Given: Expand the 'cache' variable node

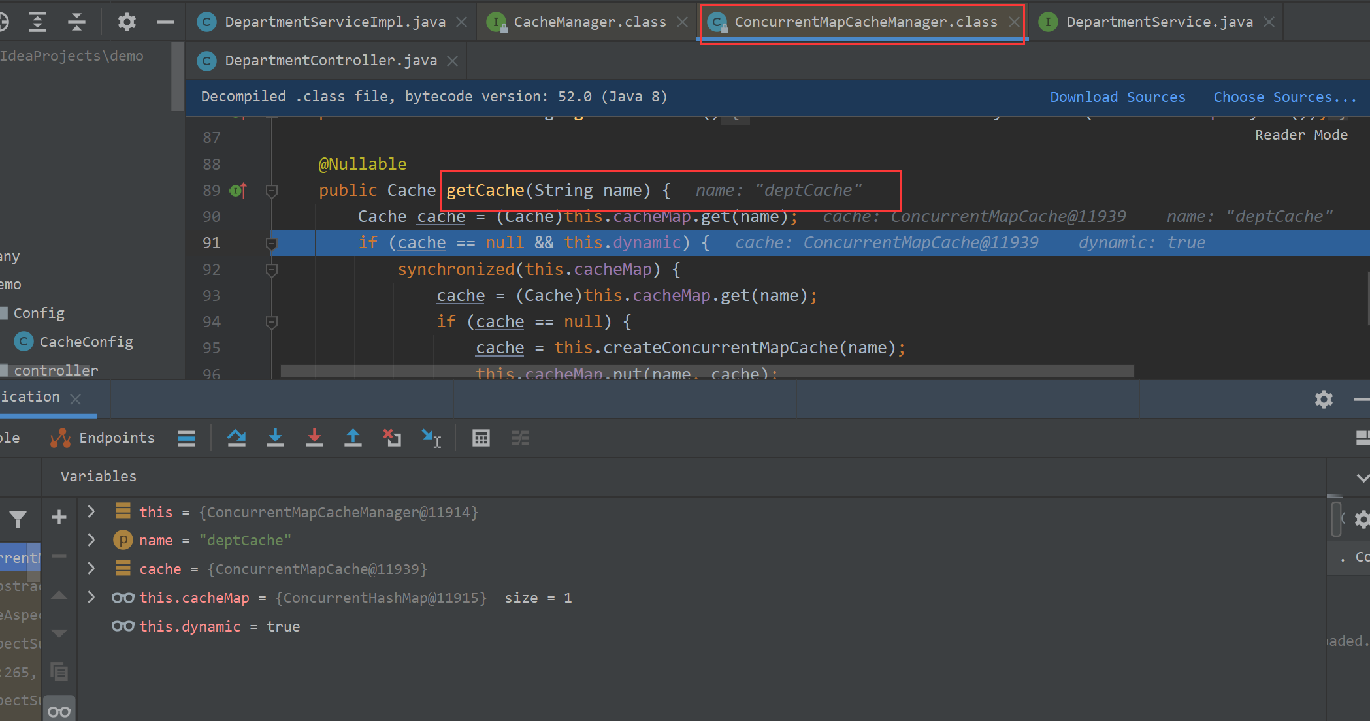Looking at the screenshot, I should 91,568.
